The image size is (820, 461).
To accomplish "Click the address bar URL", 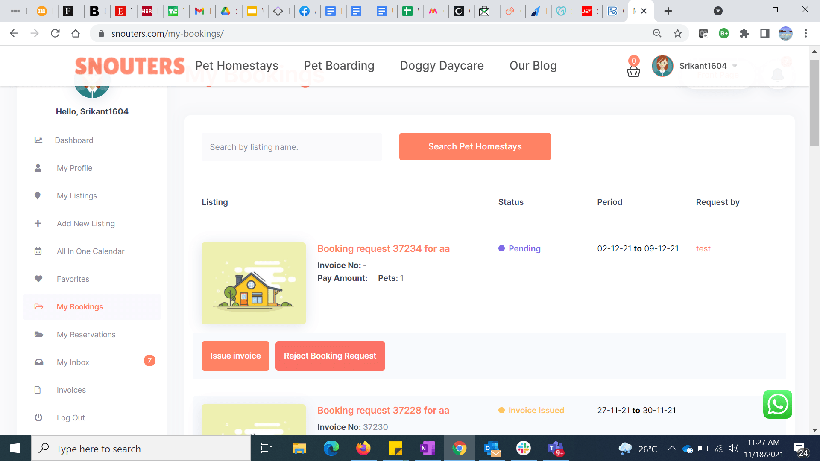I will click(x=167, y=33).
